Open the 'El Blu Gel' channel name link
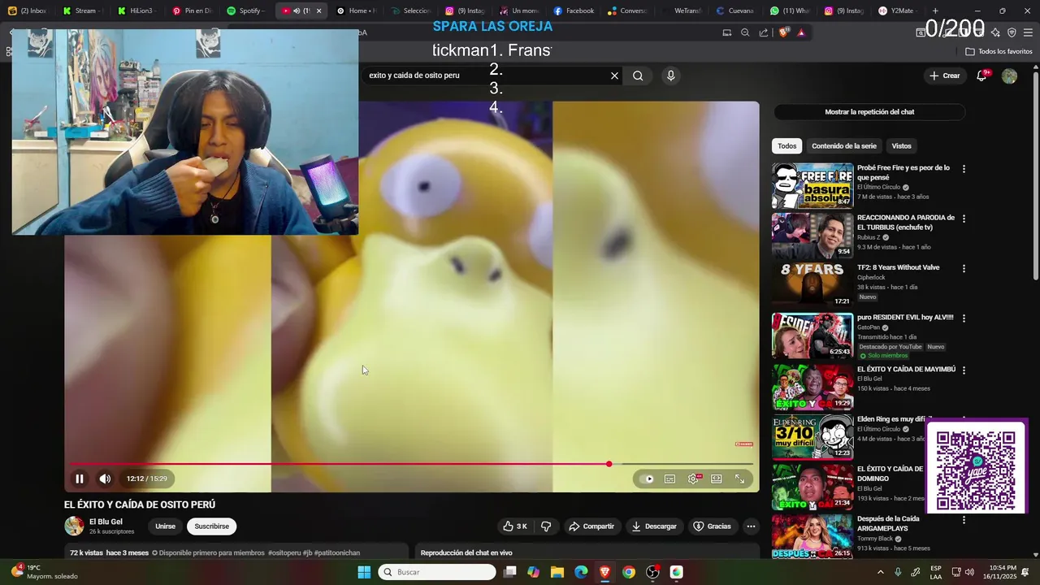This screenshot has width=1040, height=585. 106,522
